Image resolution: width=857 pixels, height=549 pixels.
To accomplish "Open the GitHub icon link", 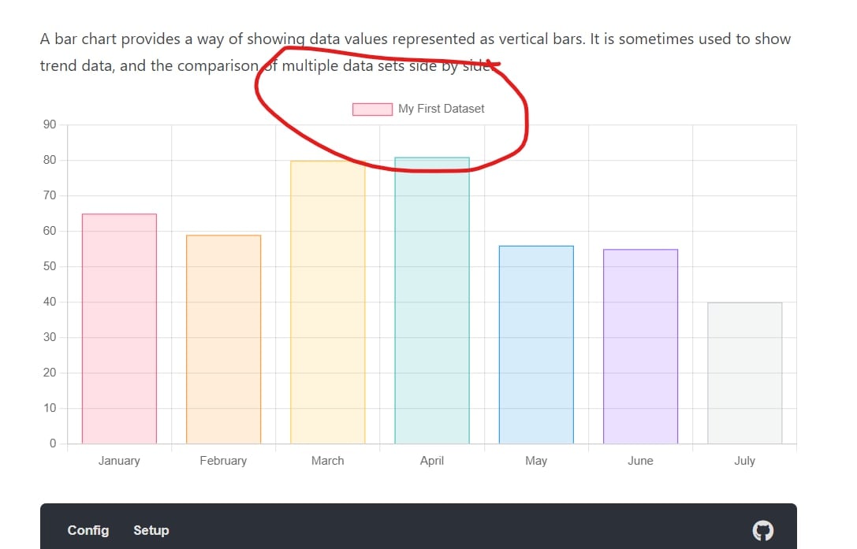I will [x=763, y=530].
